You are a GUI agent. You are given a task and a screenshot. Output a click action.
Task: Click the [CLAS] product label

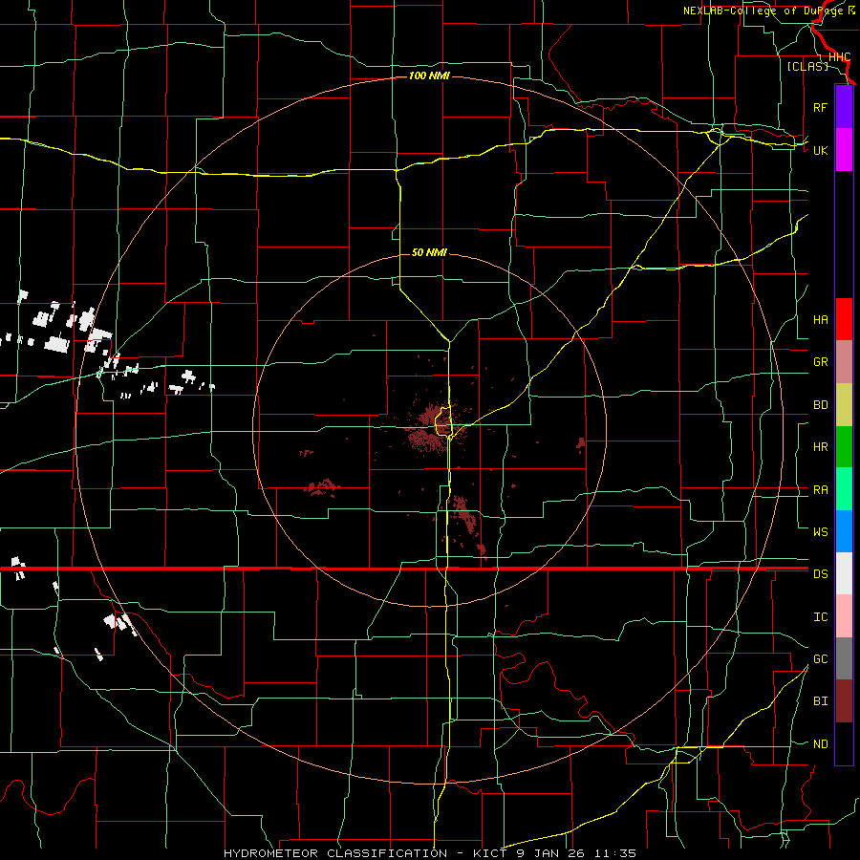coord(807,66)
